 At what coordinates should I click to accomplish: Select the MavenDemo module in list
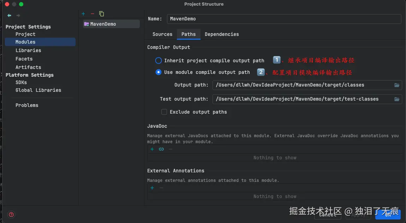[x=111, y=24]
